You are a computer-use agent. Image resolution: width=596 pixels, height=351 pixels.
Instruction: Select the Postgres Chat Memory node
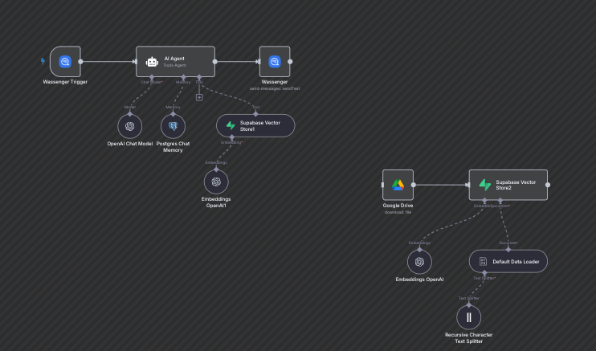pyautogui.click(x=173, y=126)
